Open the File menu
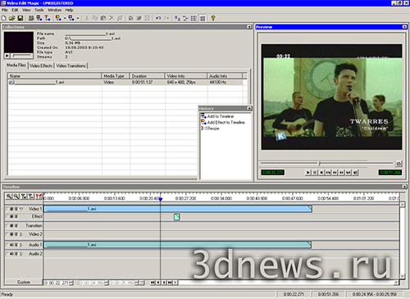The image size is (410, 299). 5,10
